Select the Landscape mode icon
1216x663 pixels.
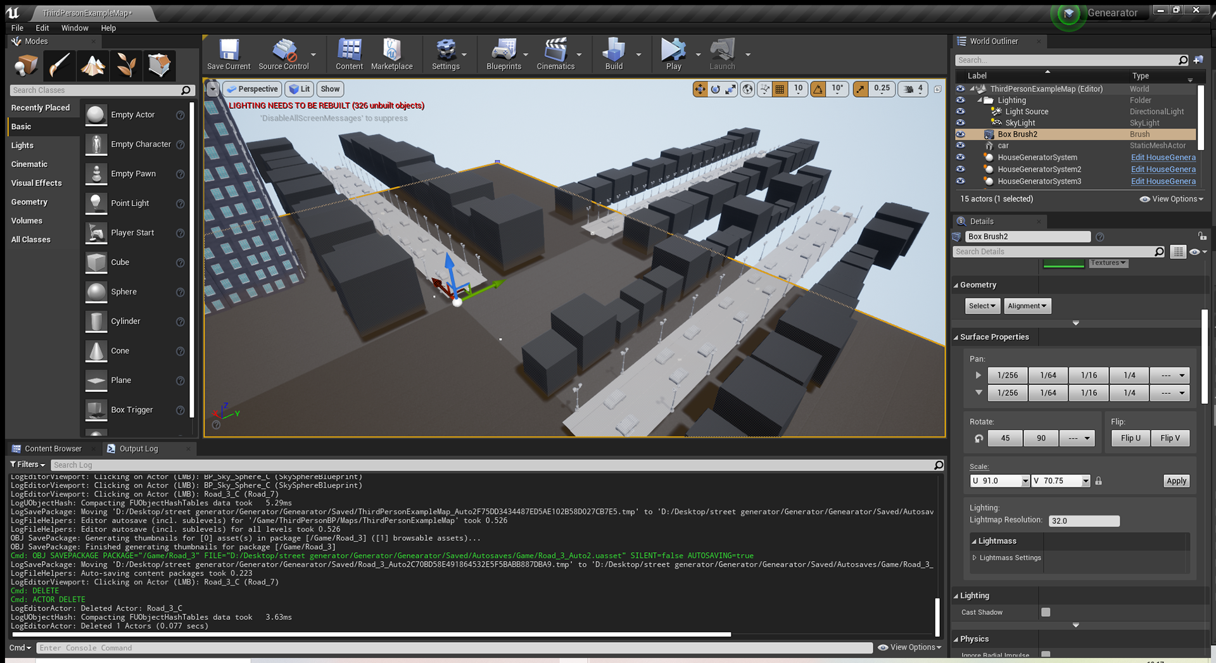pyautogui.click(x=92, y=65)
